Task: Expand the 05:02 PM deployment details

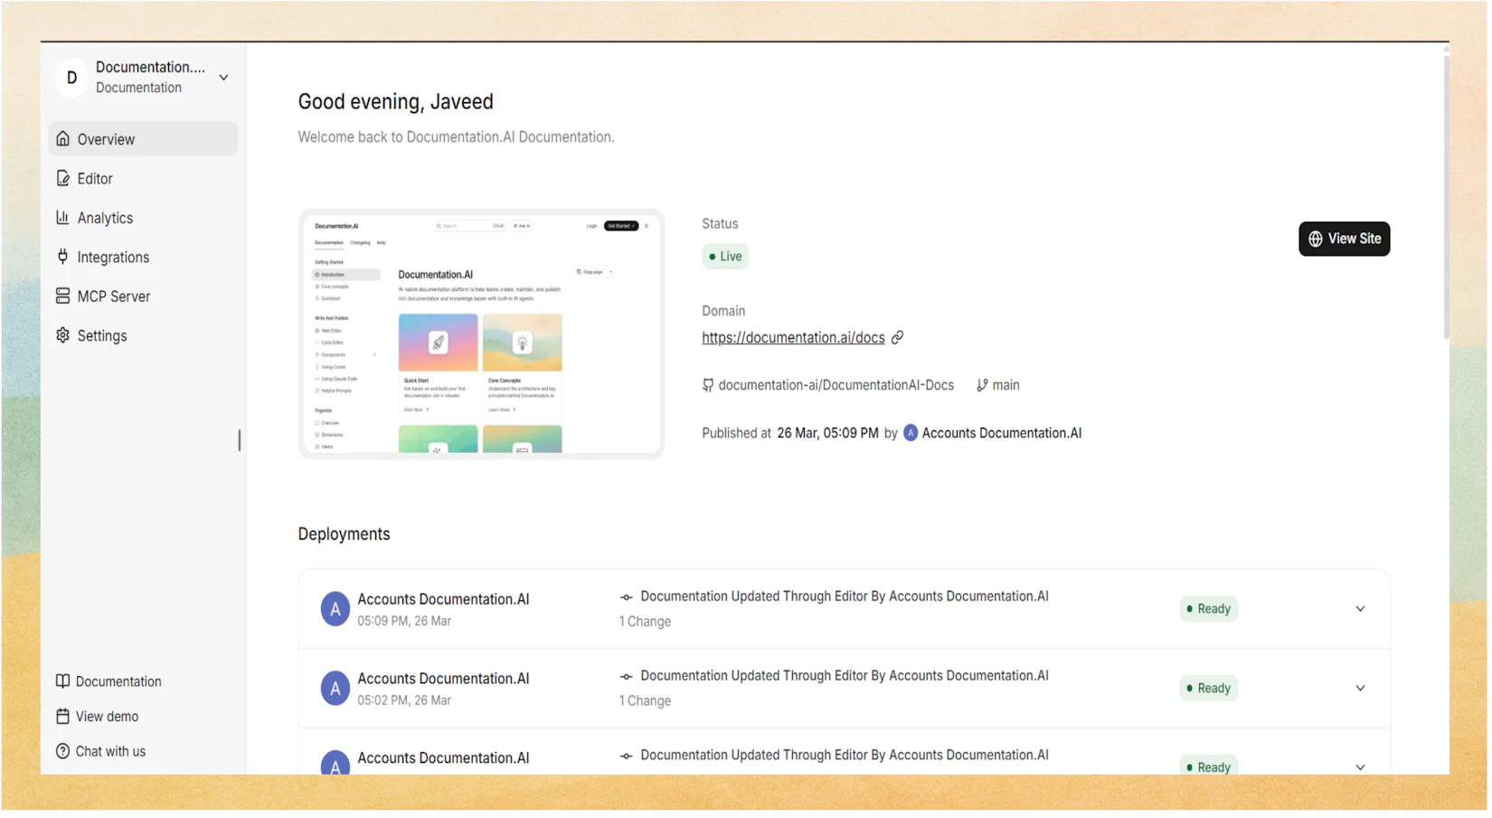Action: 1361,690
